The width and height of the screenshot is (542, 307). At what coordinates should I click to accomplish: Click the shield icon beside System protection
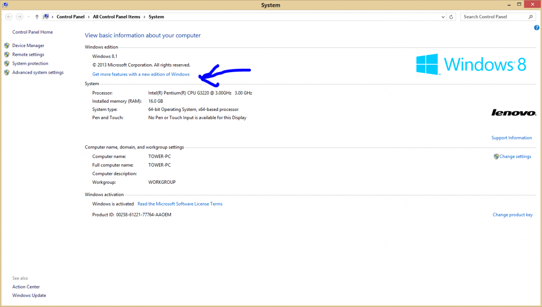(x=7, y=63)
